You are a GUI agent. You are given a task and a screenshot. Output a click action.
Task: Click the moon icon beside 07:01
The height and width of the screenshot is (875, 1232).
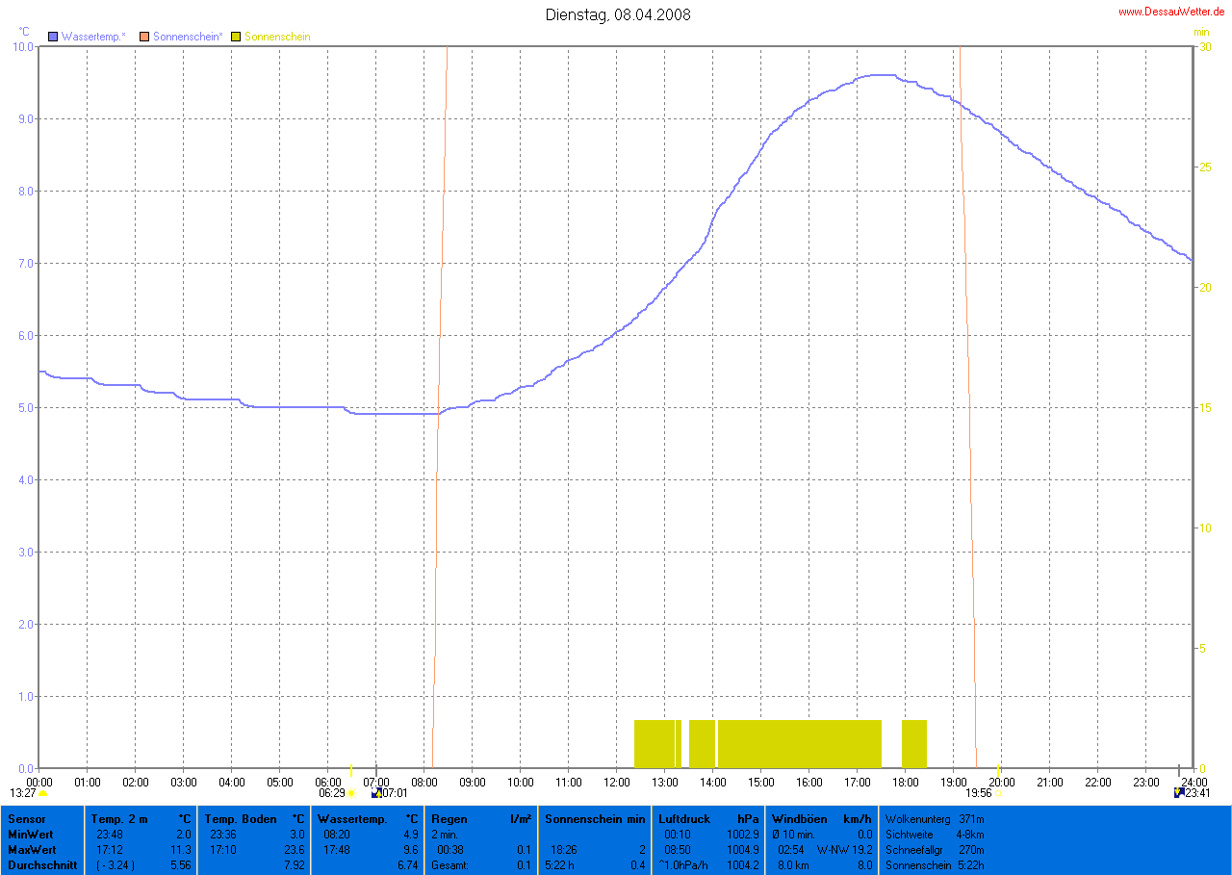(x=376, y=793)
